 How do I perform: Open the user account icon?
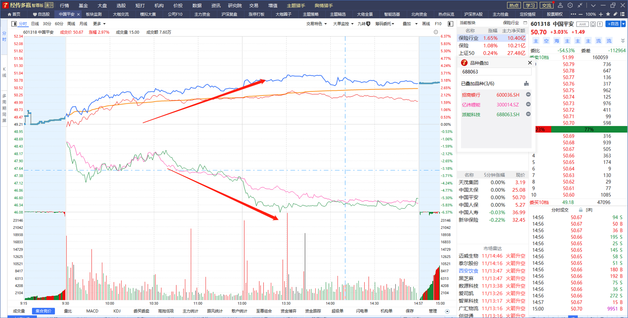(560, 5)
